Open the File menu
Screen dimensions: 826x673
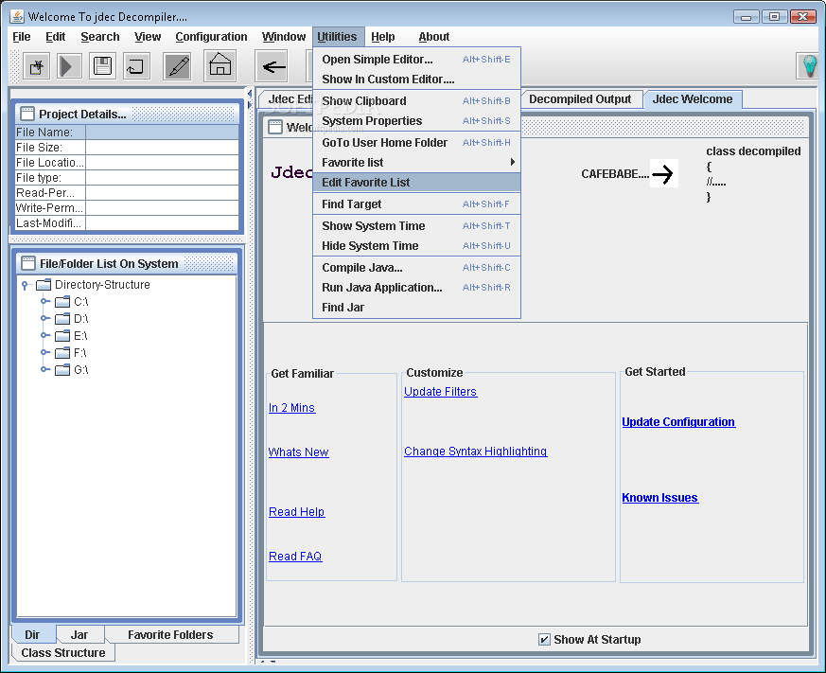coord(22,37)
